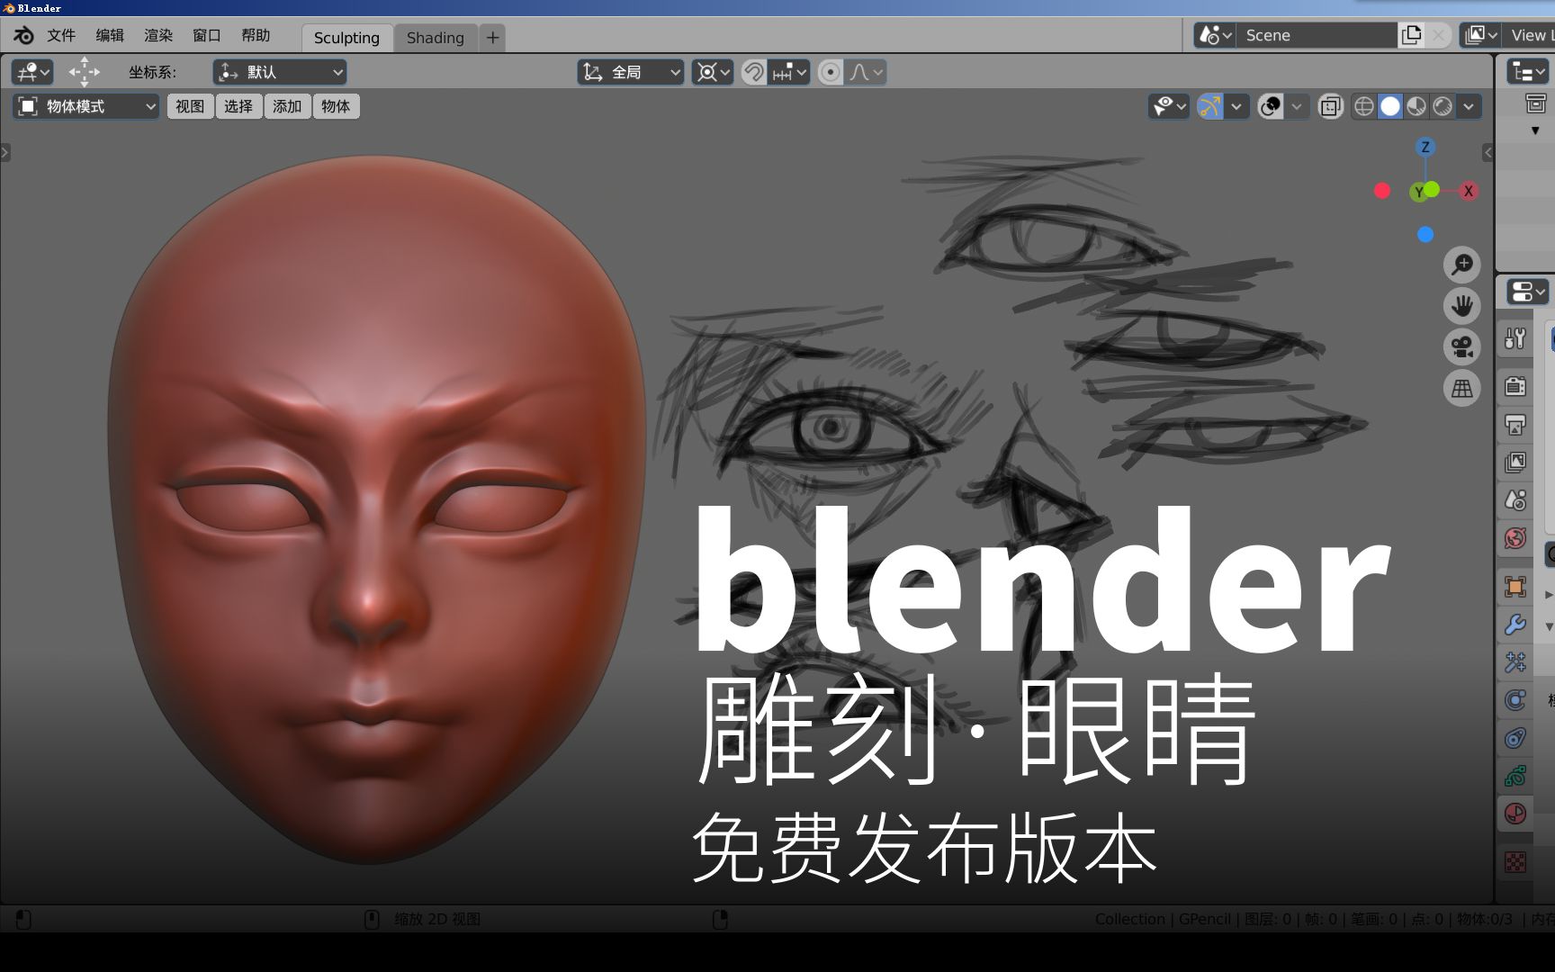Switch to the Sculpting workspace tab
This screenshot has width=1555, height=972.
[x=346, y=38]
